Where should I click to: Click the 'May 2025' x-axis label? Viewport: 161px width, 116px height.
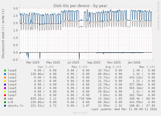click(x=53, y=63)
